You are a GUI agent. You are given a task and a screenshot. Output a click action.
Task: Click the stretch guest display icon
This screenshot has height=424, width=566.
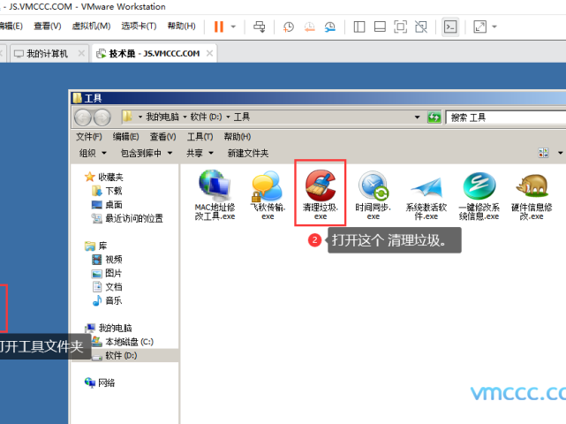(479, 26)
